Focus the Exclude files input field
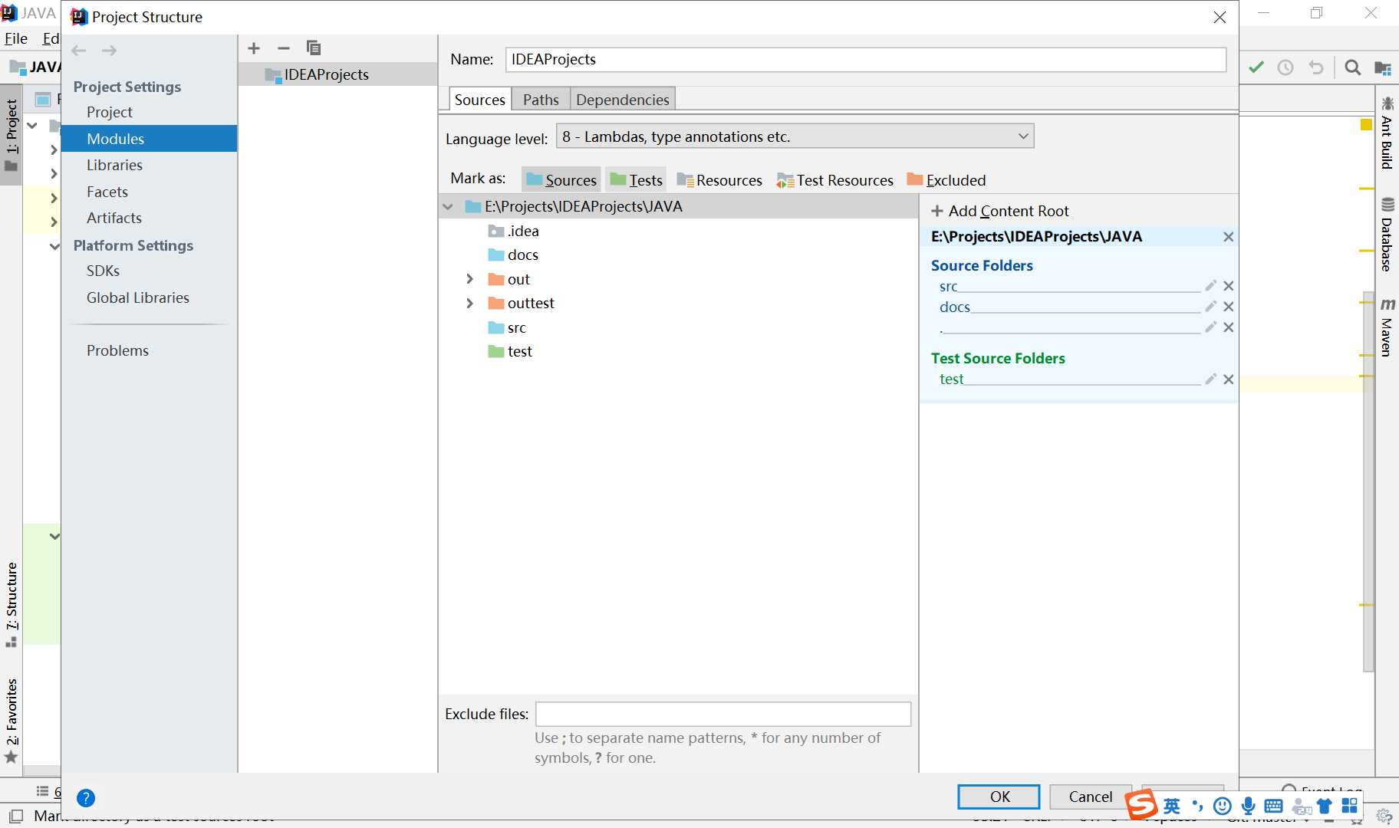1399x828 pixels. point(723,714)
